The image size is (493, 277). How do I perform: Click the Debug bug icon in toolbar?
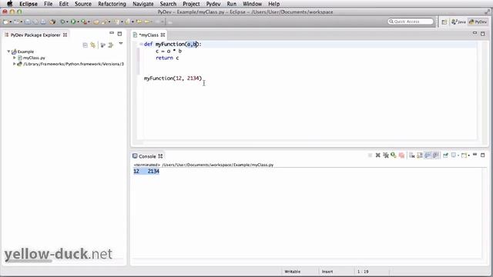tap(62, 22)
